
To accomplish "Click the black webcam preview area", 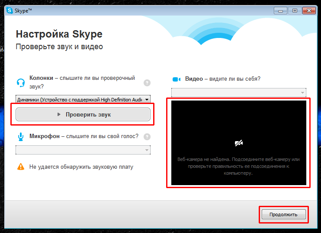I will click(x=239, y=143).
